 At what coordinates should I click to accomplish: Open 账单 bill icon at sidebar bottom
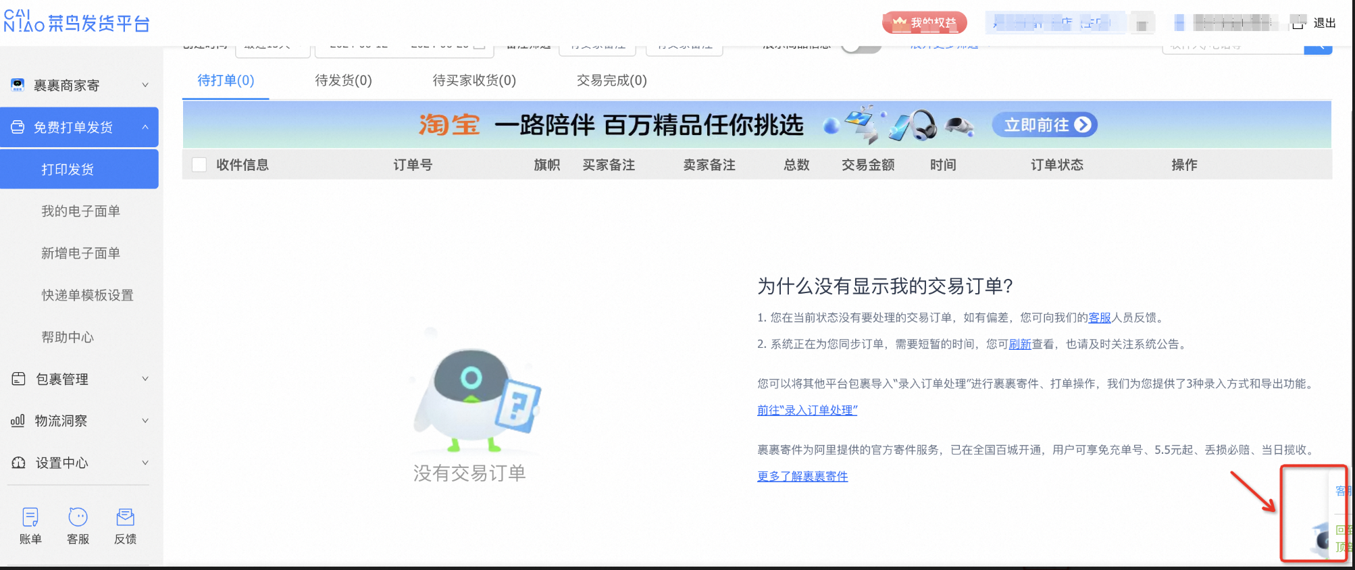30,517
